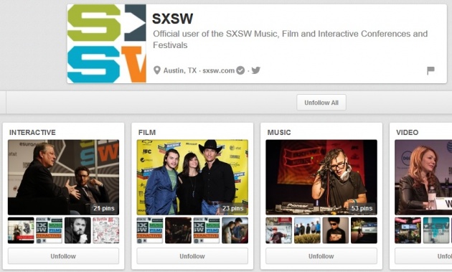Open the couple photo thumbnail in Film board
Viewport: 452px width, 272px height.
click(x=235, y=230)
